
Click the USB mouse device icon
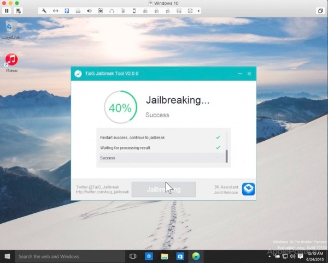(123, 11)
